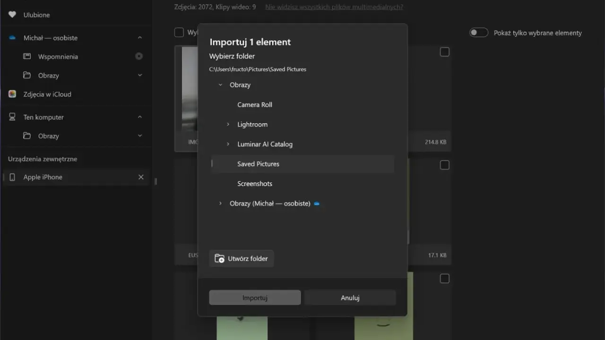Expand the Lightroom folder chevron

(x=228, y=125)
